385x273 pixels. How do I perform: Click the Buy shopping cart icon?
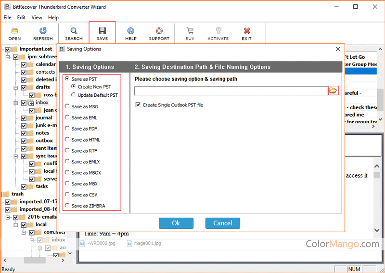(x=190, y=31)
